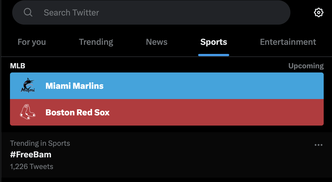Open the Trending tab
332x182 pixels.
click(x=96, y=42)
